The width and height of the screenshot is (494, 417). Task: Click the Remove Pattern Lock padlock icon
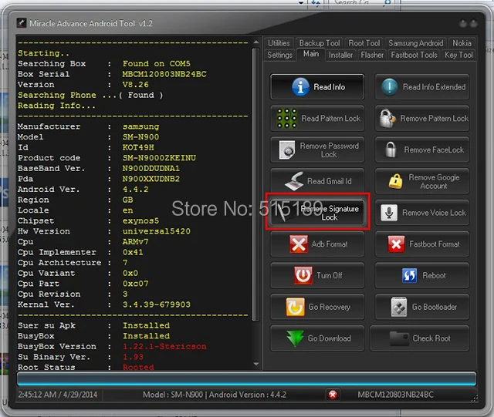point(387,119)
